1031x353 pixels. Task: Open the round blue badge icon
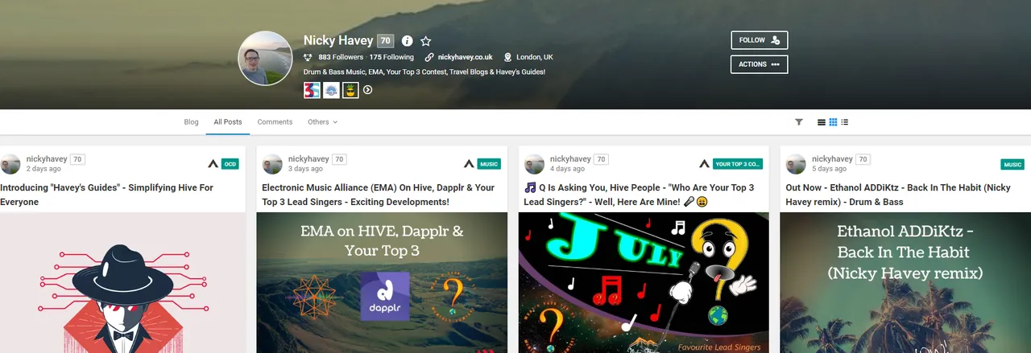click(331, 90)
